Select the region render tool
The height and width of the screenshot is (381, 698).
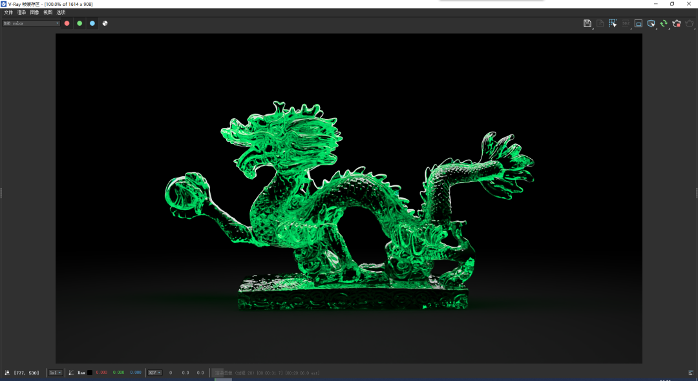613,23
